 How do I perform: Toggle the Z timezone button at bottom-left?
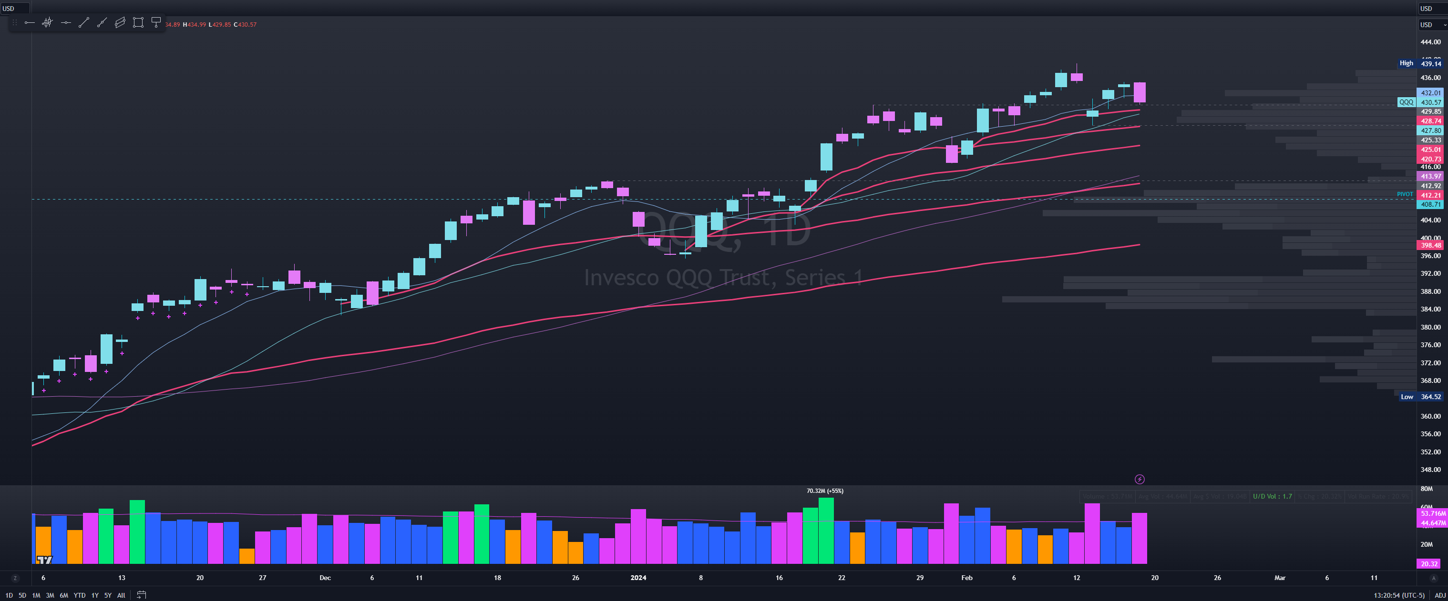click(x=15, y=578)
